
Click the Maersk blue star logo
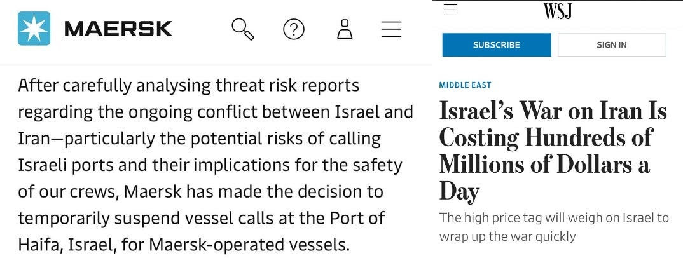coord(34,29)
